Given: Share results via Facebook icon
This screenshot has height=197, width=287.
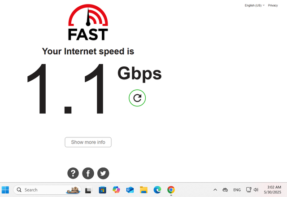Looking at the screenshot, I should click(88, 173).
